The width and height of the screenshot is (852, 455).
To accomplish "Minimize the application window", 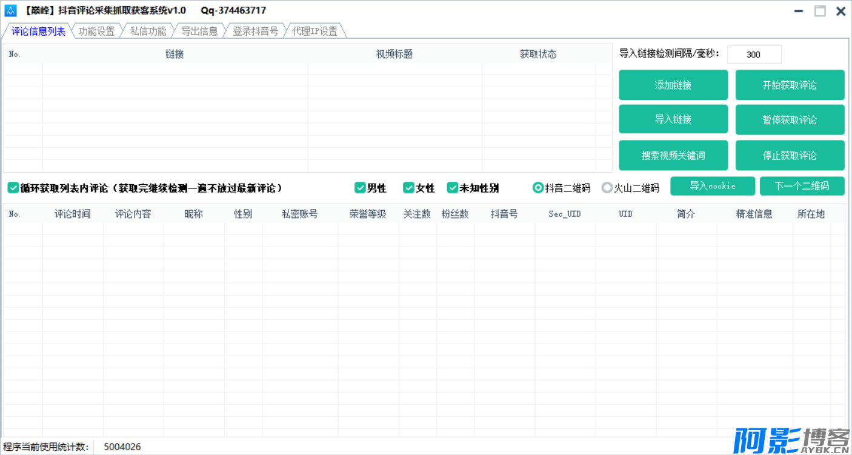I will 799,11.
